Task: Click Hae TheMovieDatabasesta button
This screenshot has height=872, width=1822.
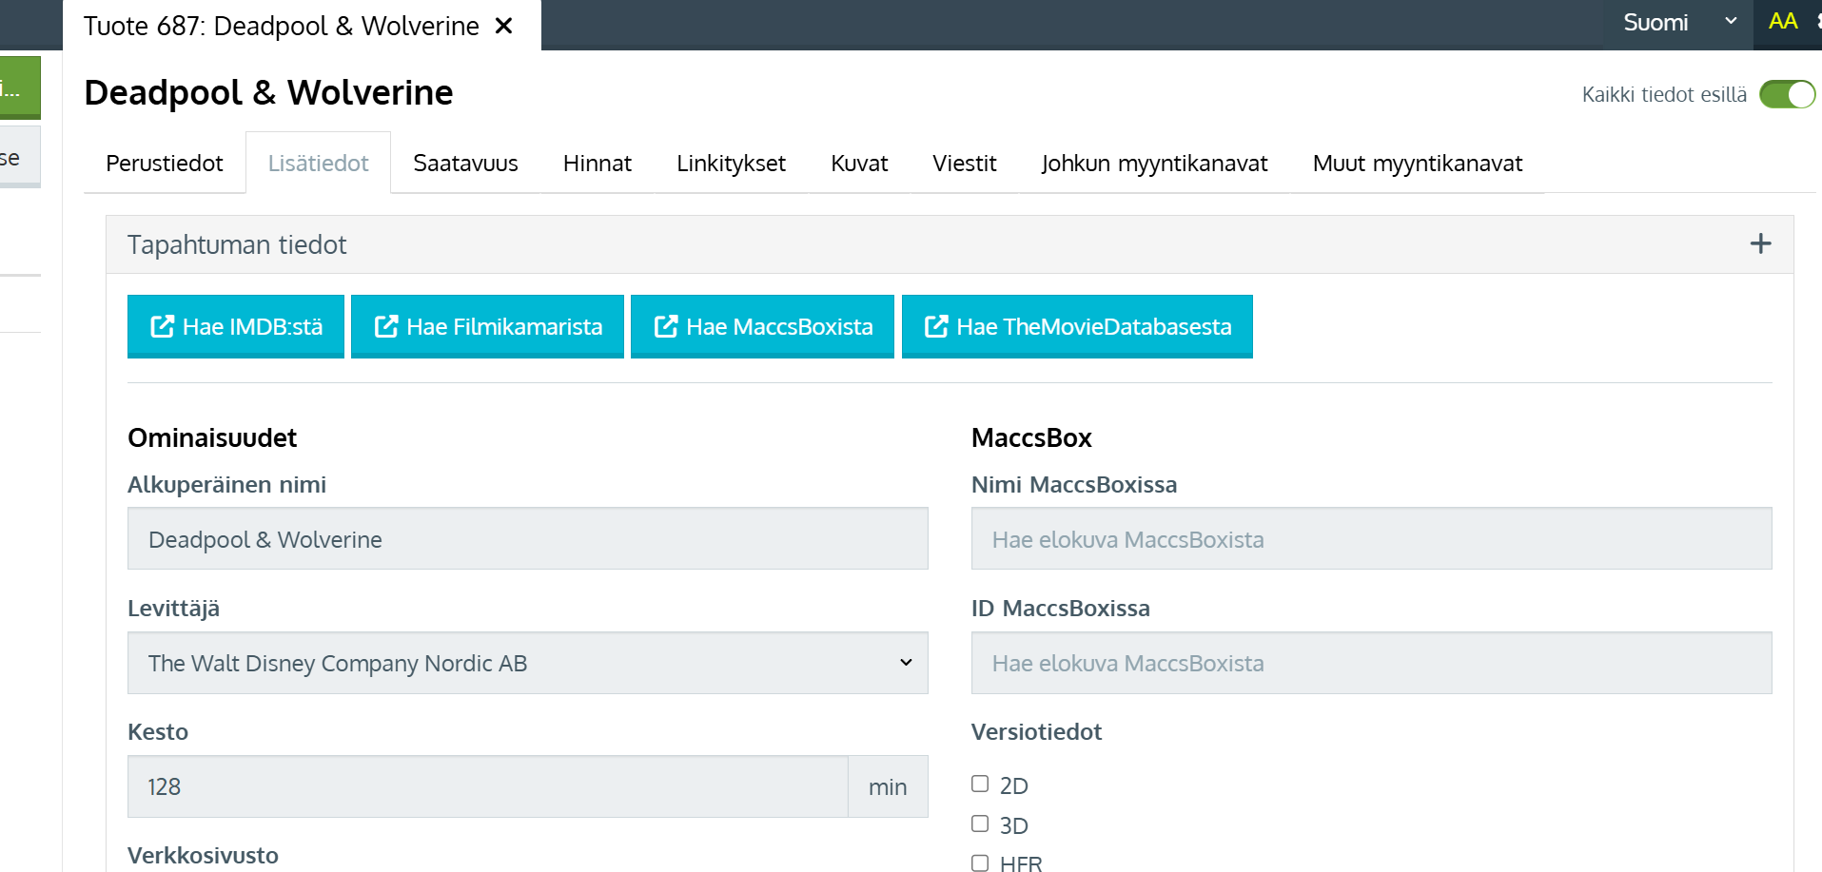Action: (1077, 326)
